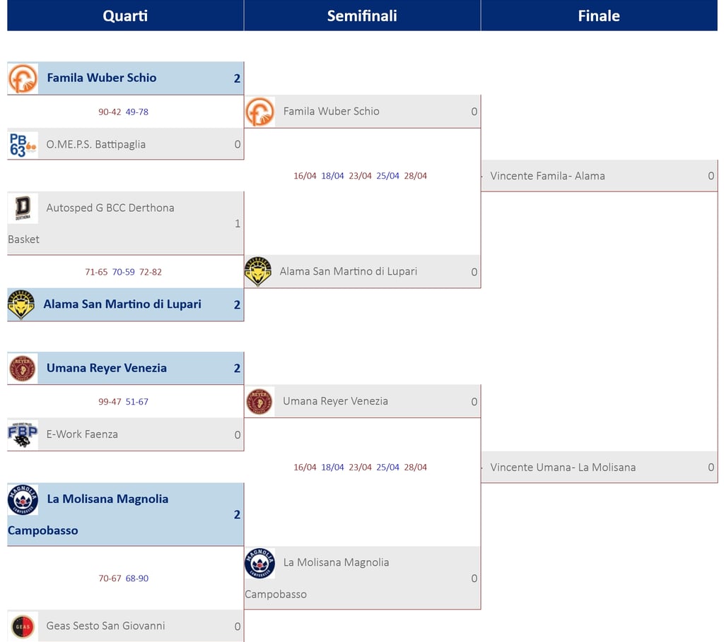The width and height of the screenshot is (724, 642).
Task: Click the Magnolia Campobasso logo in Semifinali
Action: (259, 563)
